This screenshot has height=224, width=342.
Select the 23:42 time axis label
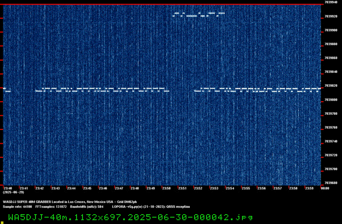coord(40,188)
